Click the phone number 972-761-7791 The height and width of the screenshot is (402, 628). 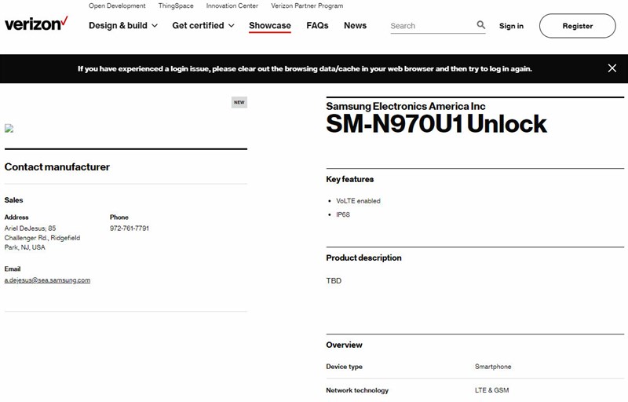pyautogui.click(x=130, y=228)
